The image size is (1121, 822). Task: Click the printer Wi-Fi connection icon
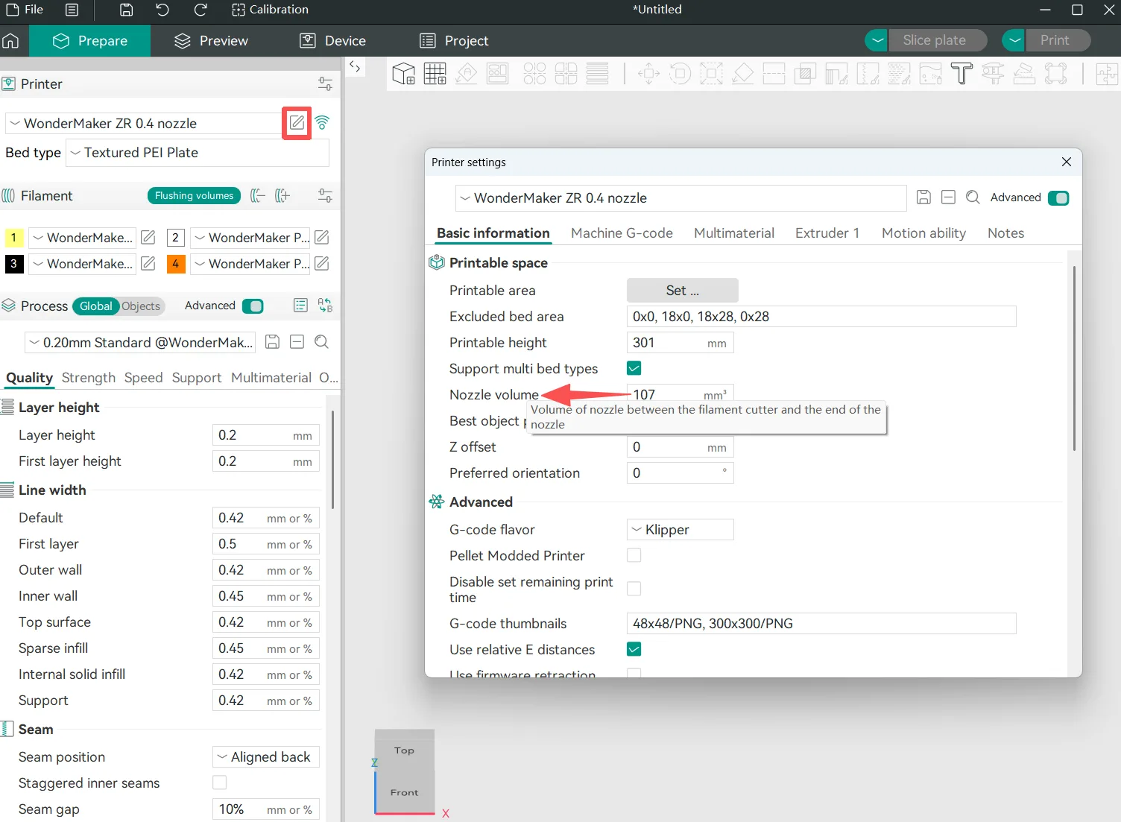click(x=322, y=123)
